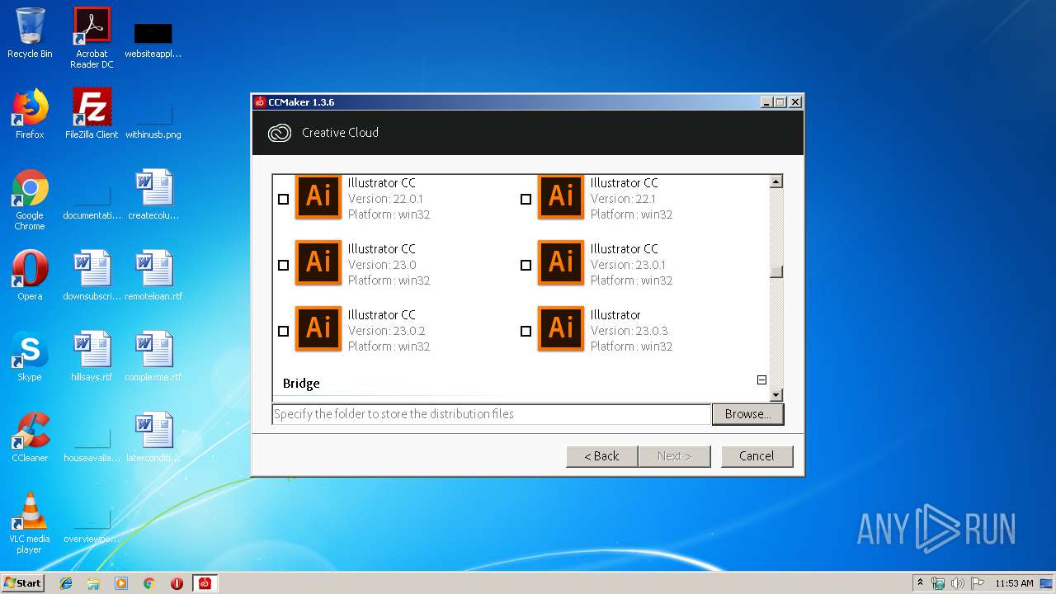The image size is (1056, 594).
Task: Click the Creative Cloud logo in header
Action: pos(280,133)
